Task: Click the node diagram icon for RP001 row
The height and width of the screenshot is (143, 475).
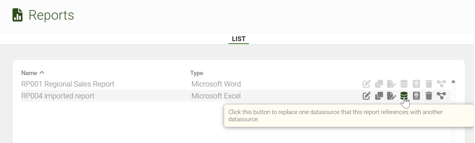Action: coord(441,84)
